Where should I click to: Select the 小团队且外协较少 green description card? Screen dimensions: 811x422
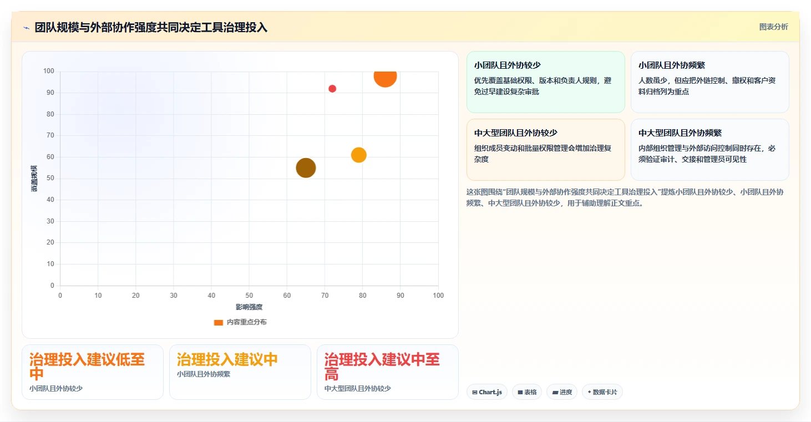click(546, 82)
